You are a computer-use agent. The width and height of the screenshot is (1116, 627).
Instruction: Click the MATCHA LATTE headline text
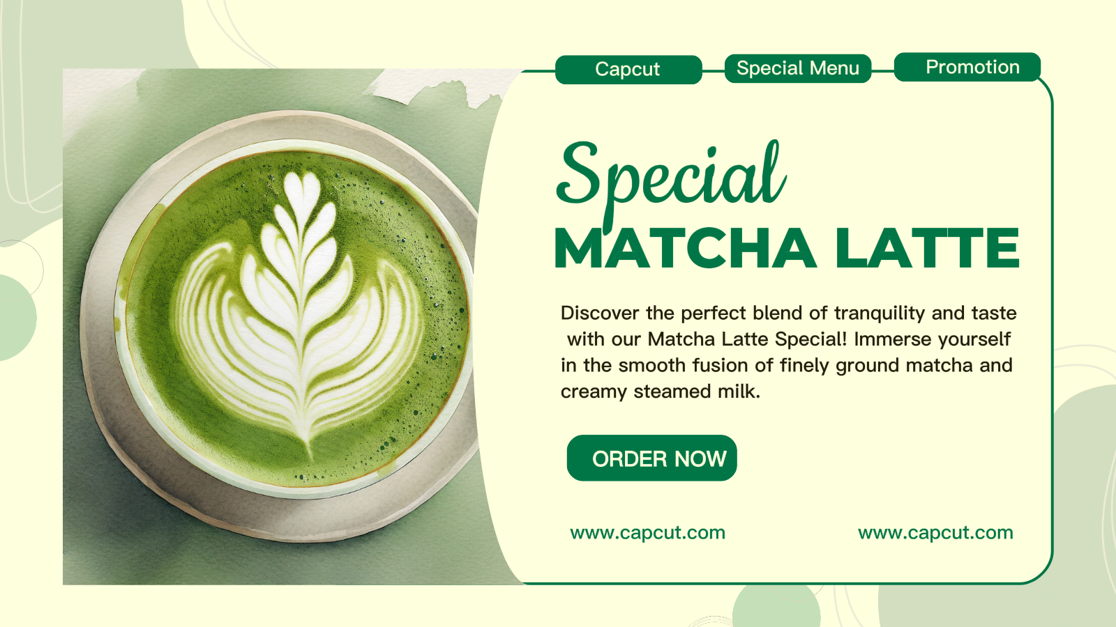click(x=787, y=248)
